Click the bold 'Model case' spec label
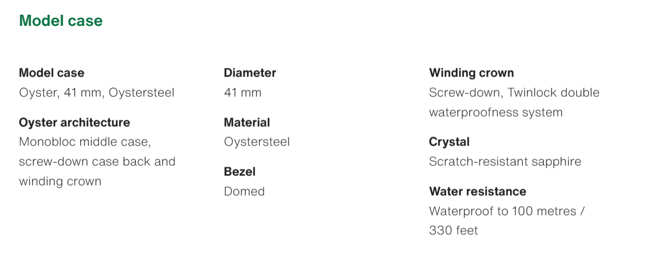671x253 pixels. click(51, 73)
